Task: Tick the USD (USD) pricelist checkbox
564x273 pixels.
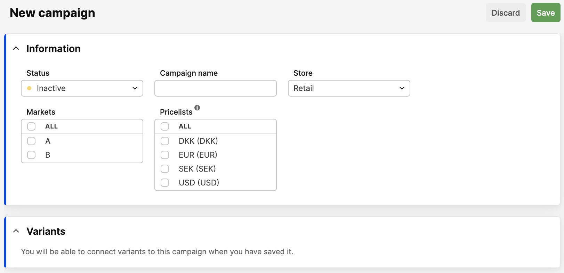Action: [x=165, y=183]
